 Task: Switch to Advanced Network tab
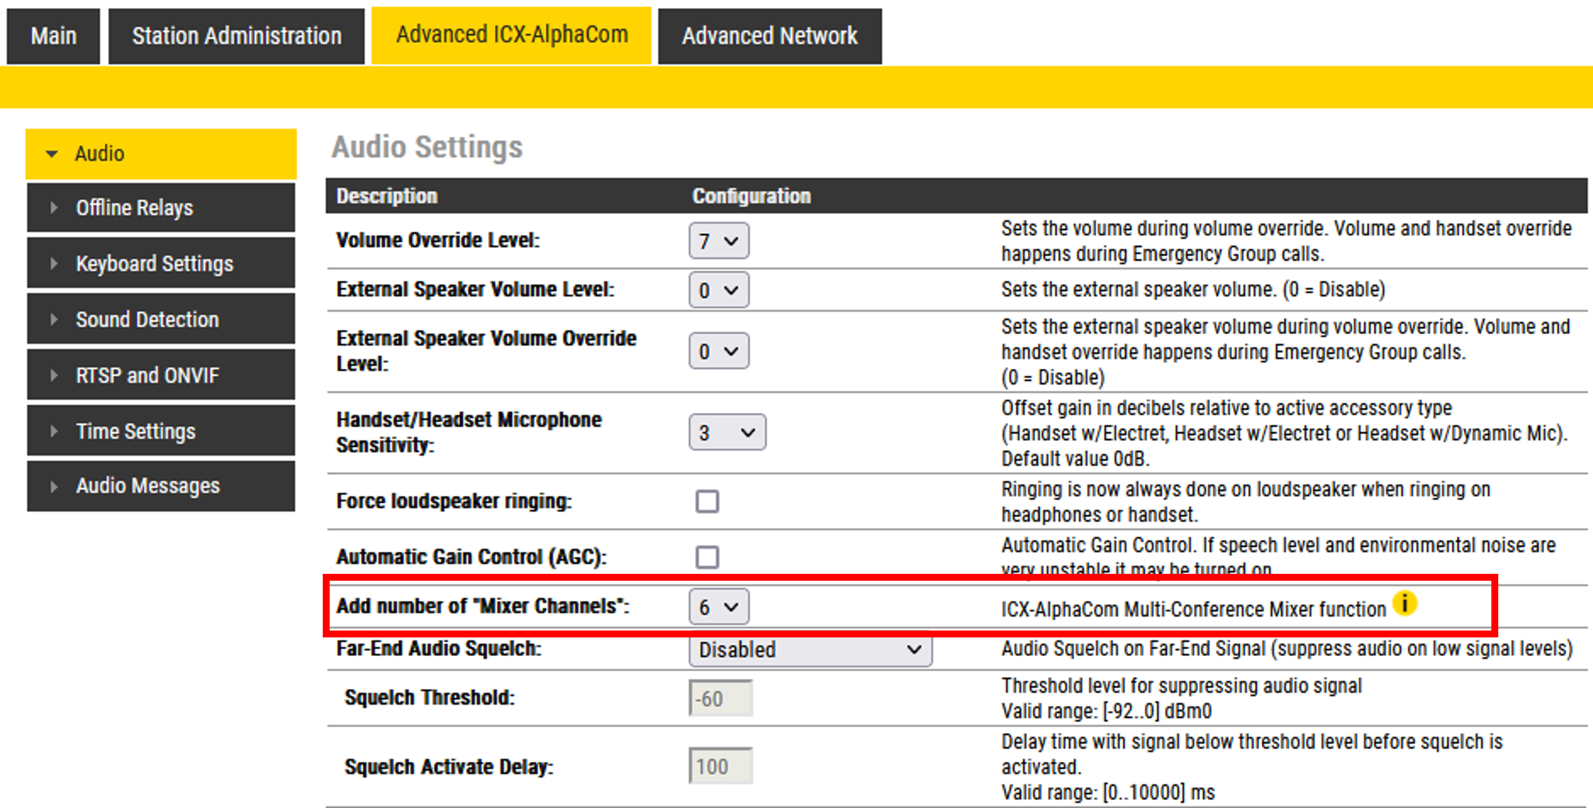(x=769, y=36)
